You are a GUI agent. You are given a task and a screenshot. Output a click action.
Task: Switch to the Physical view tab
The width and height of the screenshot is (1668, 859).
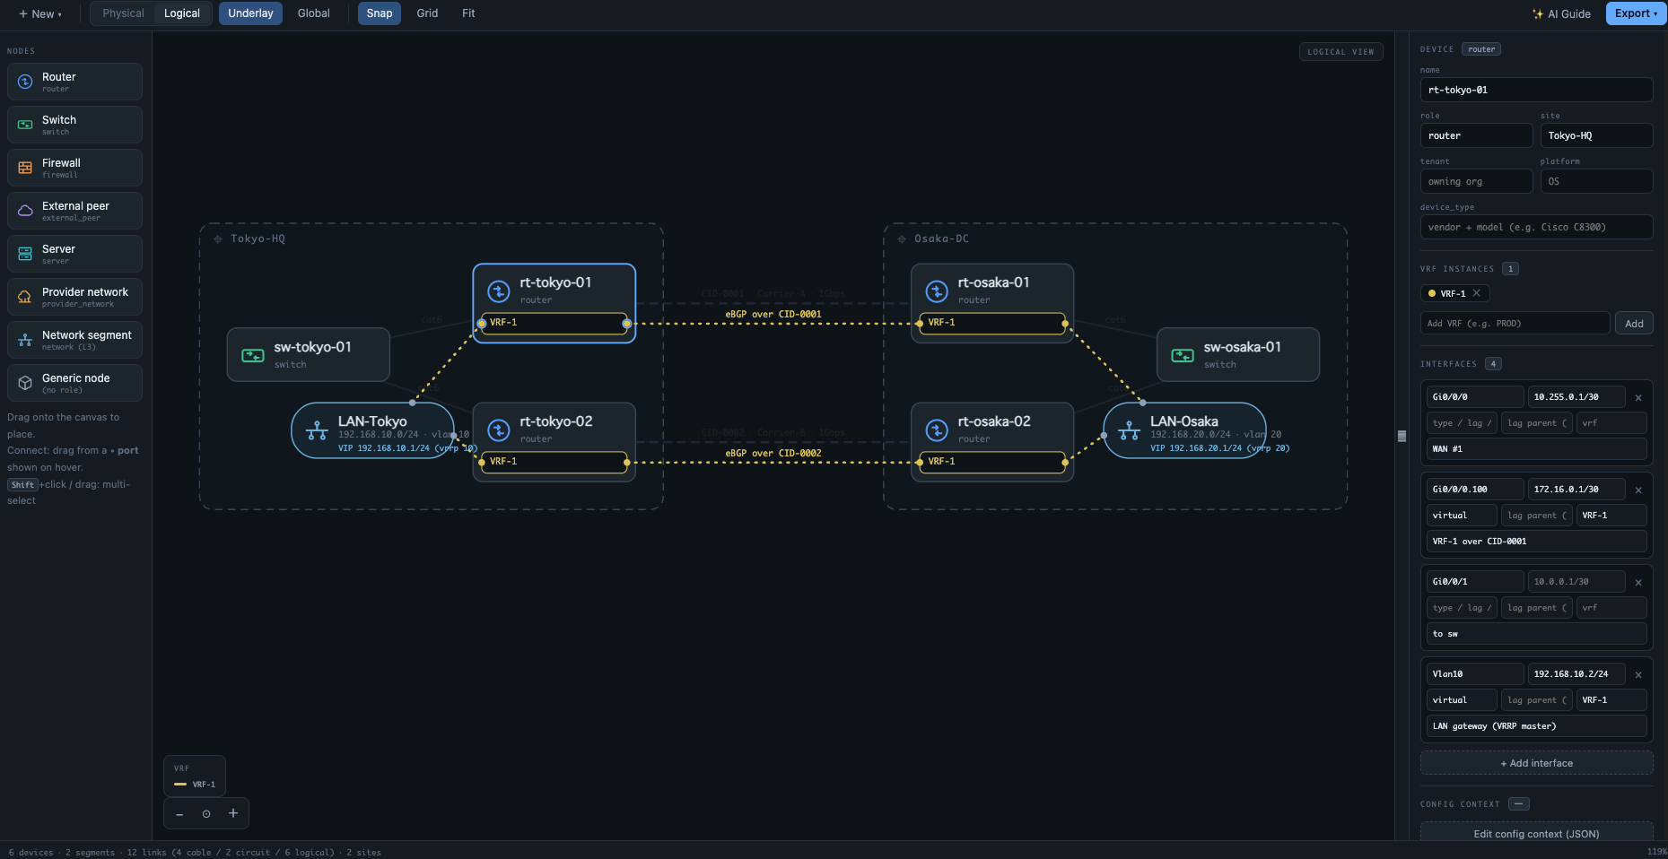(x=123, y=13)
